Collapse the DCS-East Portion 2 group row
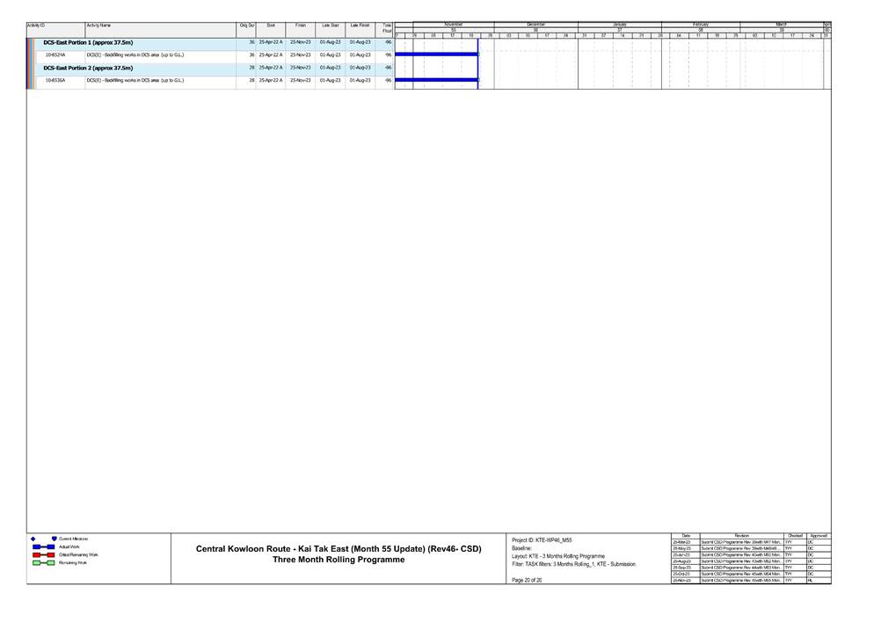This screenshot has height=622, width=881. [x=88, y=68]
